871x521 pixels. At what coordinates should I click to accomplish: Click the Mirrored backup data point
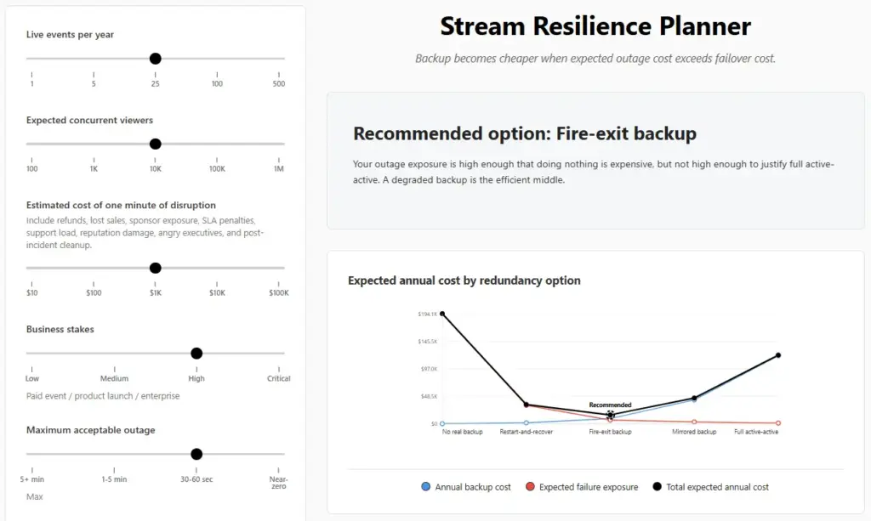point(694,398)
